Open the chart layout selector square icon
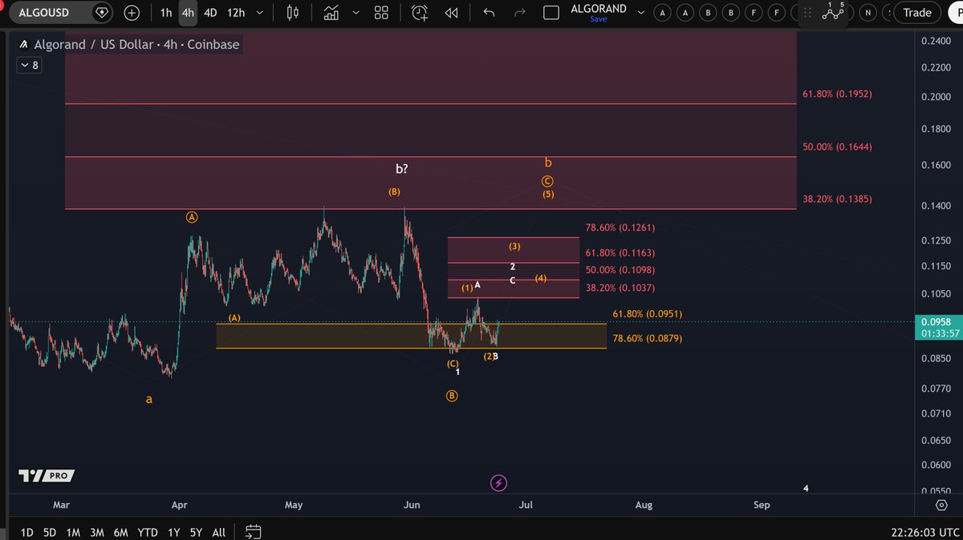 tap(551, 13)
